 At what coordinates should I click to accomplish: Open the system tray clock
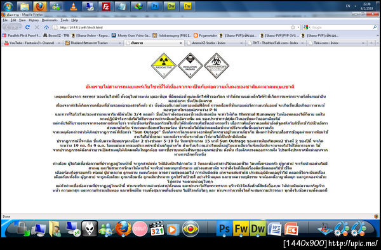point(366,6)
